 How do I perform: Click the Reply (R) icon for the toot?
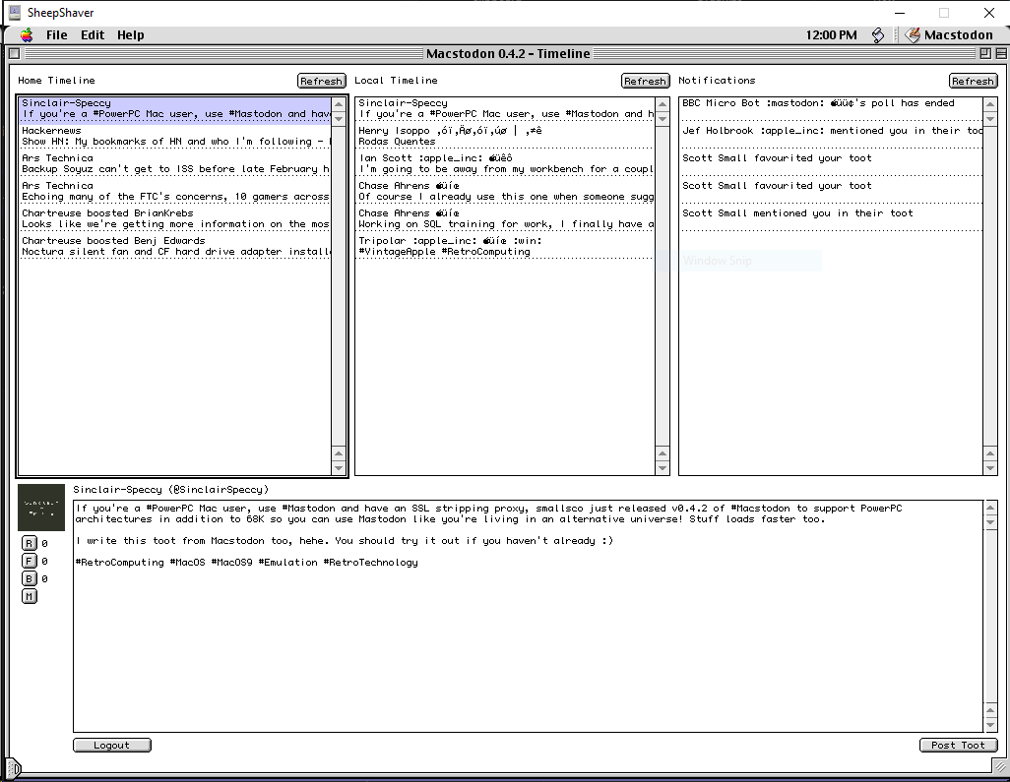30,542
